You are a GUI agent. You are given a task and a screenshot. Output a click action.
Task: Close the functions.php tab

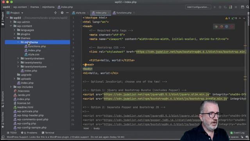134,13
